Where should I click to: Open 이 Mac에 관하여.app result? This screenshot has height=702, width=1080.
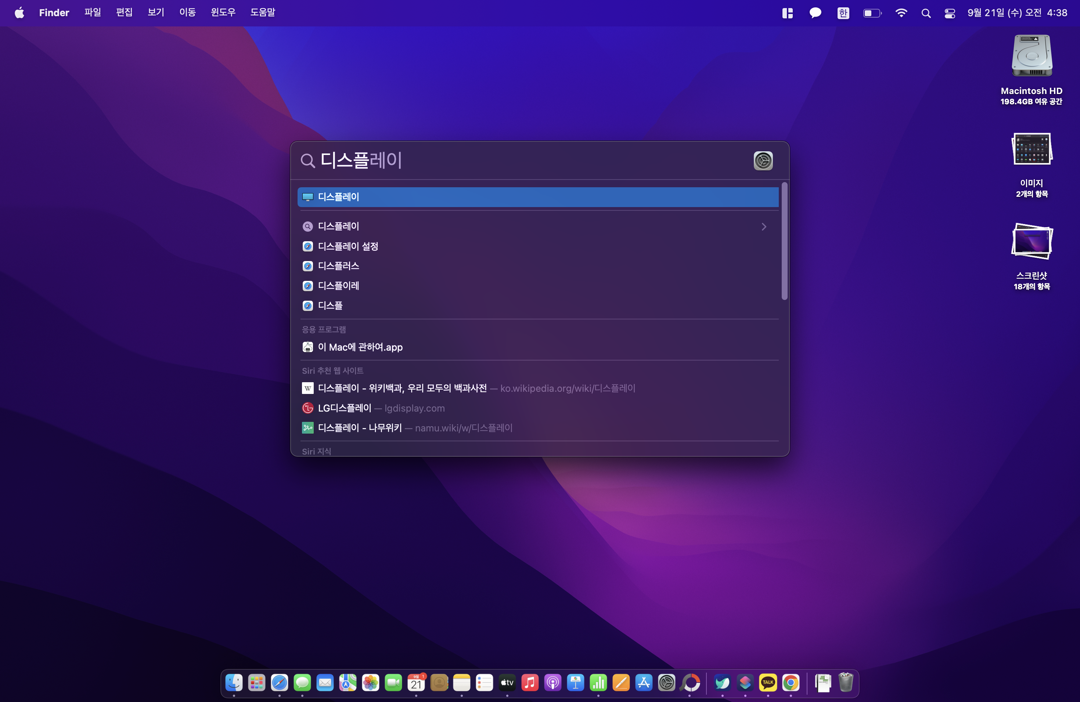pyautogui.click(x=360, y=347)
